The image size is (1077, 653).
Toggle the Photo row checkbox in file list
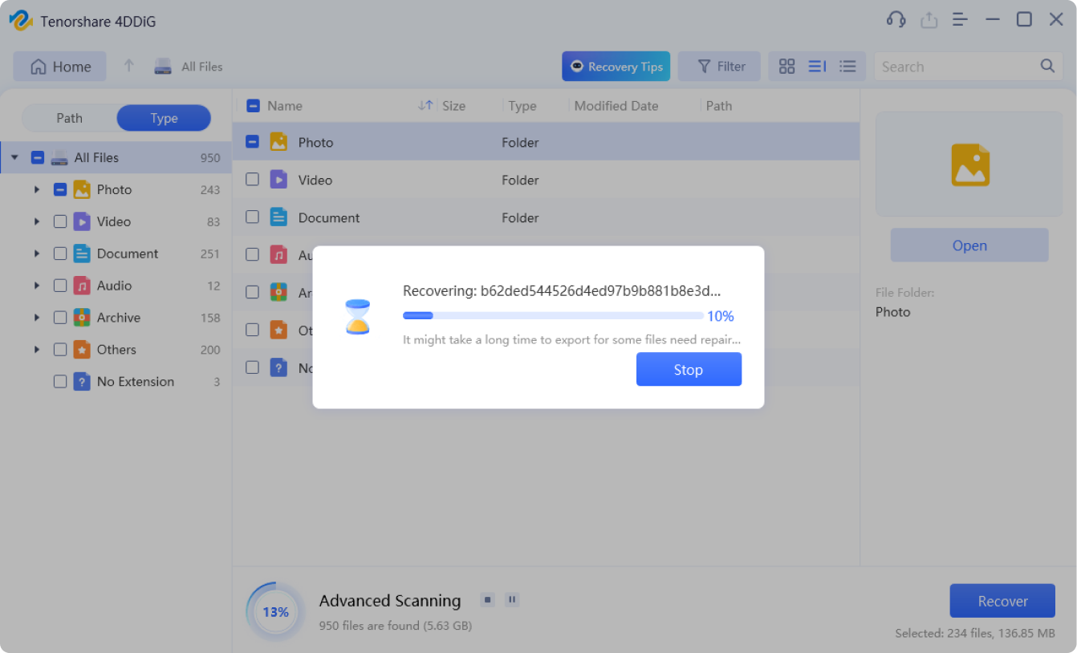coord(252,142)
